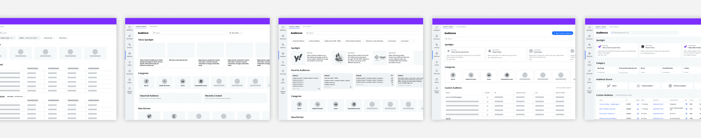Click Household Income icon in Favorite Audiences mockup
Viewport: 701px width, 138px height.
pos(354,104)
